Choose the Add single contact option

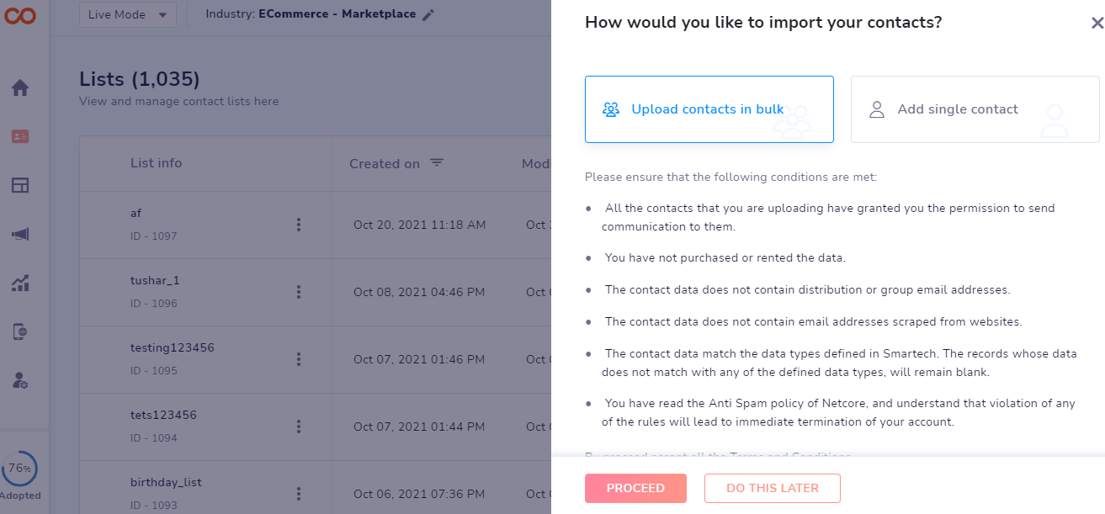[975, 109]
